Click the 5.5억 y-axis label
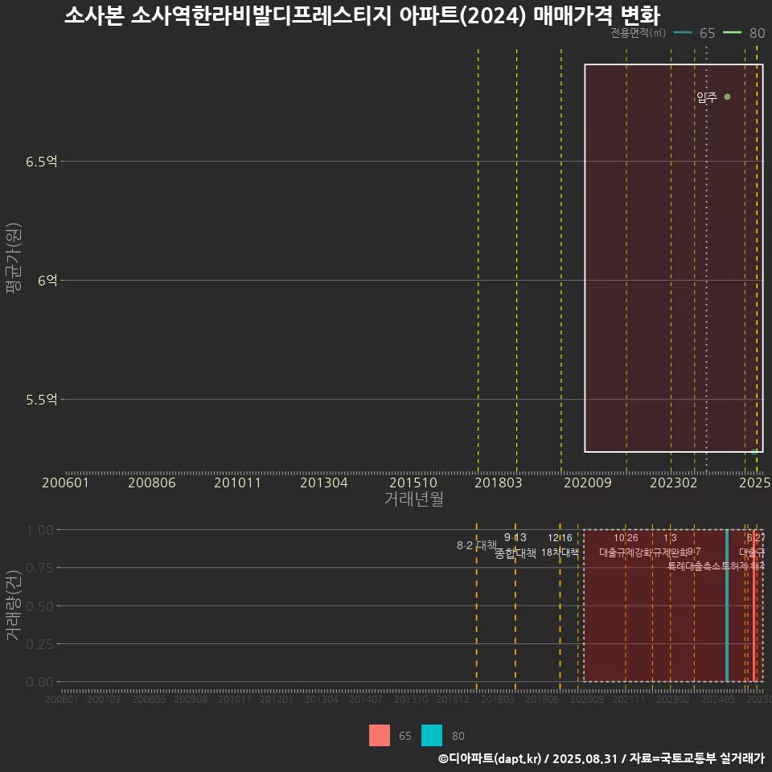772x772 pixels. click(42, 400)
